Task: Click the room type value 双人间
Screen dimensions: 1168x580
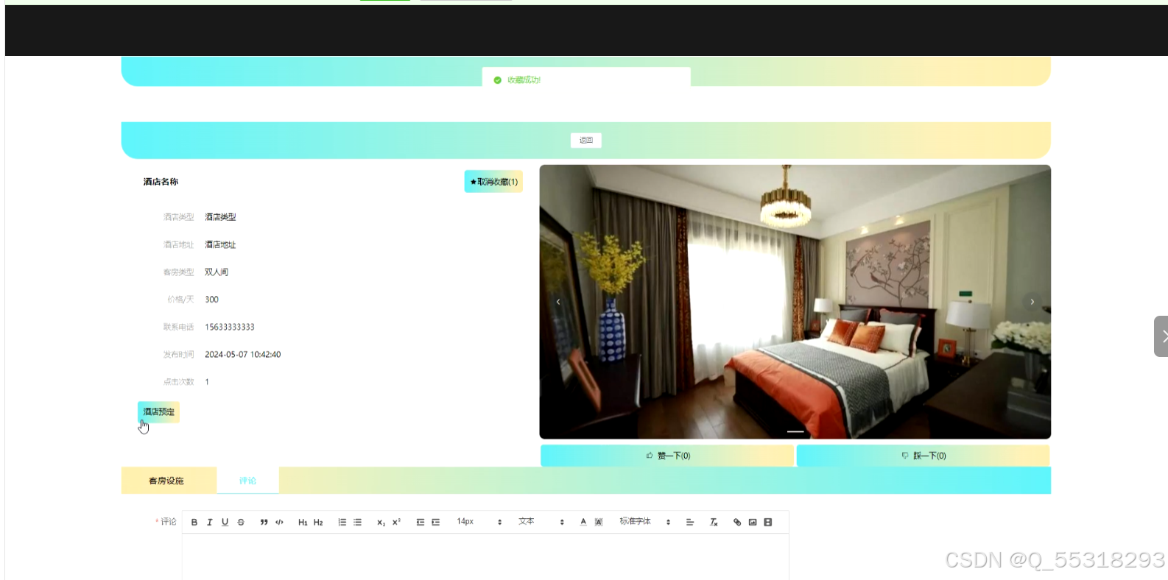Action: click(x=217, y=272)
